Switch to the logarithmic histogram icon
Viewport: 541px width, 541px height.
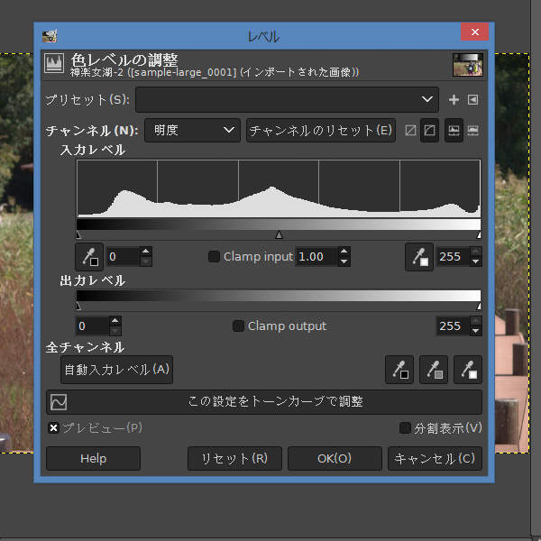(x=472, y=131)
